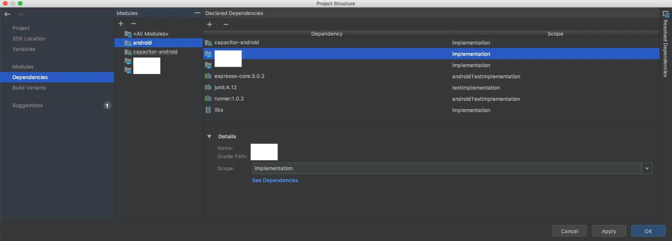Open the Scope dropdown arrow

[x=647, y=169]
